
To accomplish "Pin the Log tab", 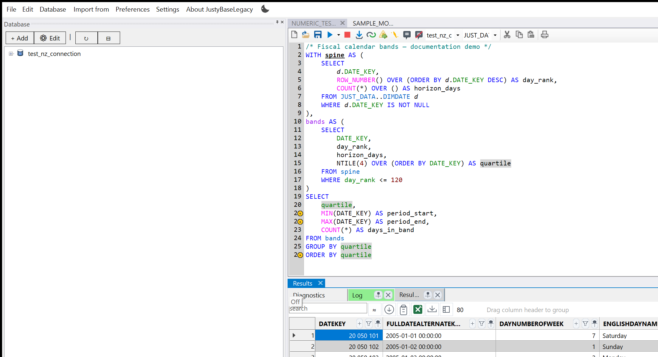I will pyautogui.click(x=378, y=295).
